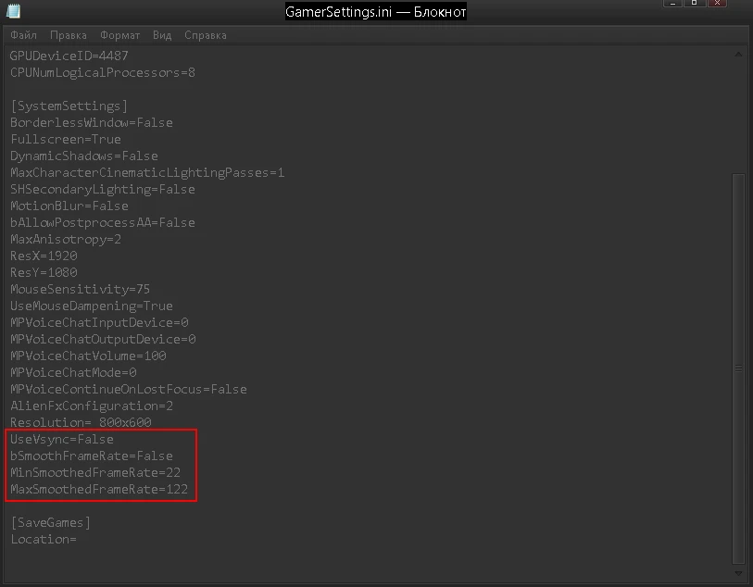753x587 pixels.
Task: Open the Правка menu
Action: (x=69, y=35)
